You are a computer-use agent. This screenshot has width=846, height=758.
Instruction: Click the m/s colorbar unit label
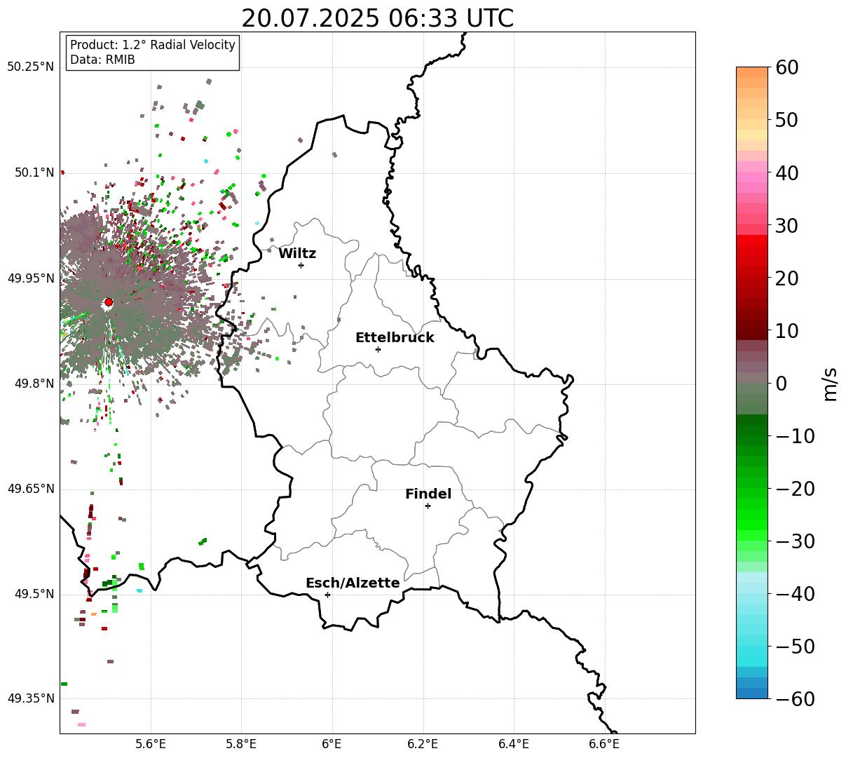[831, 383]
